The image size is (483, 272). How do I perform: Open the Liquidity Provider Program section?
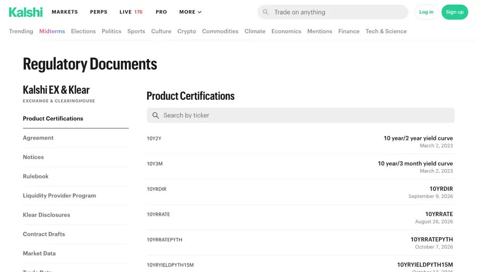(x=76, y=195)
